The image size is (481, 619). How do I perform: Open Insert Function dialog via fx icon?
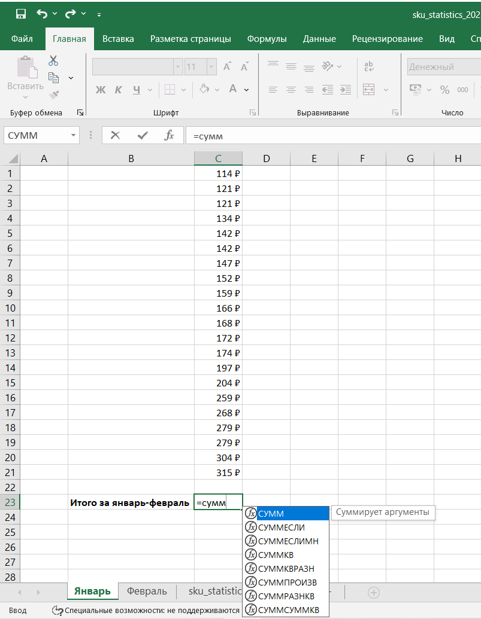click(170, 135)
